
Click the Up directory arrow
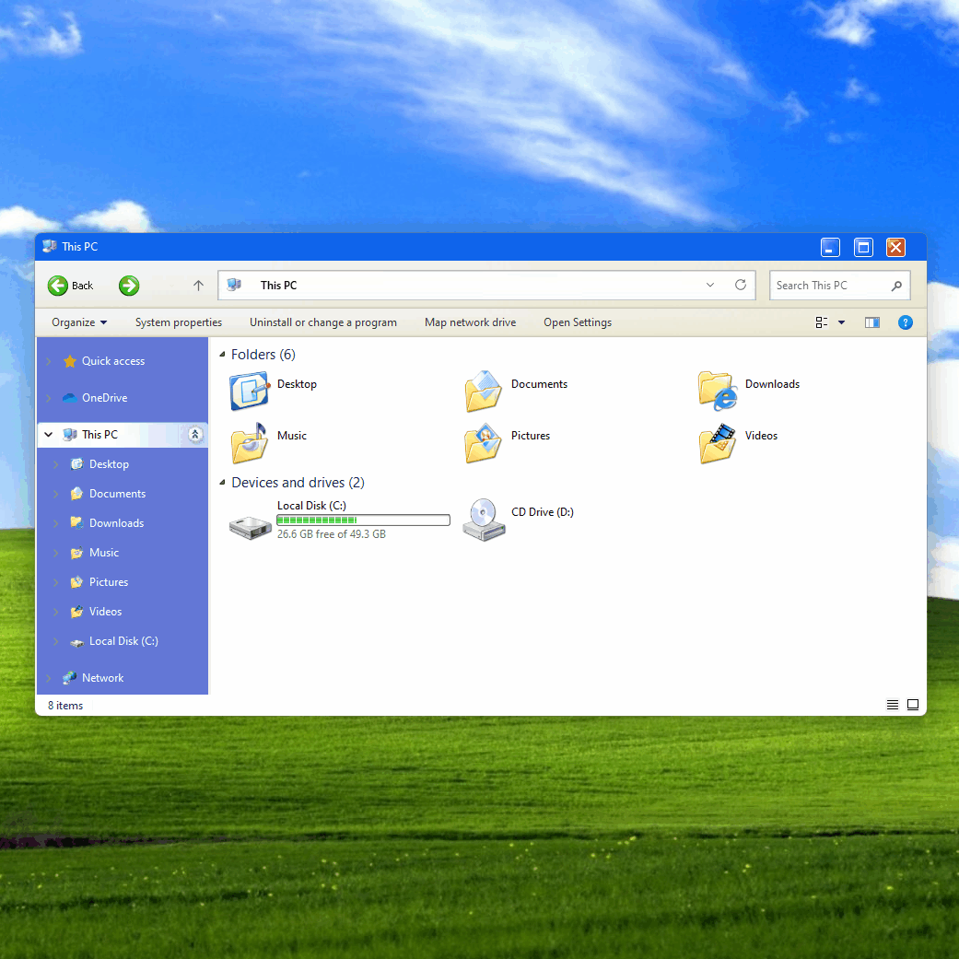tap(198, 286)
